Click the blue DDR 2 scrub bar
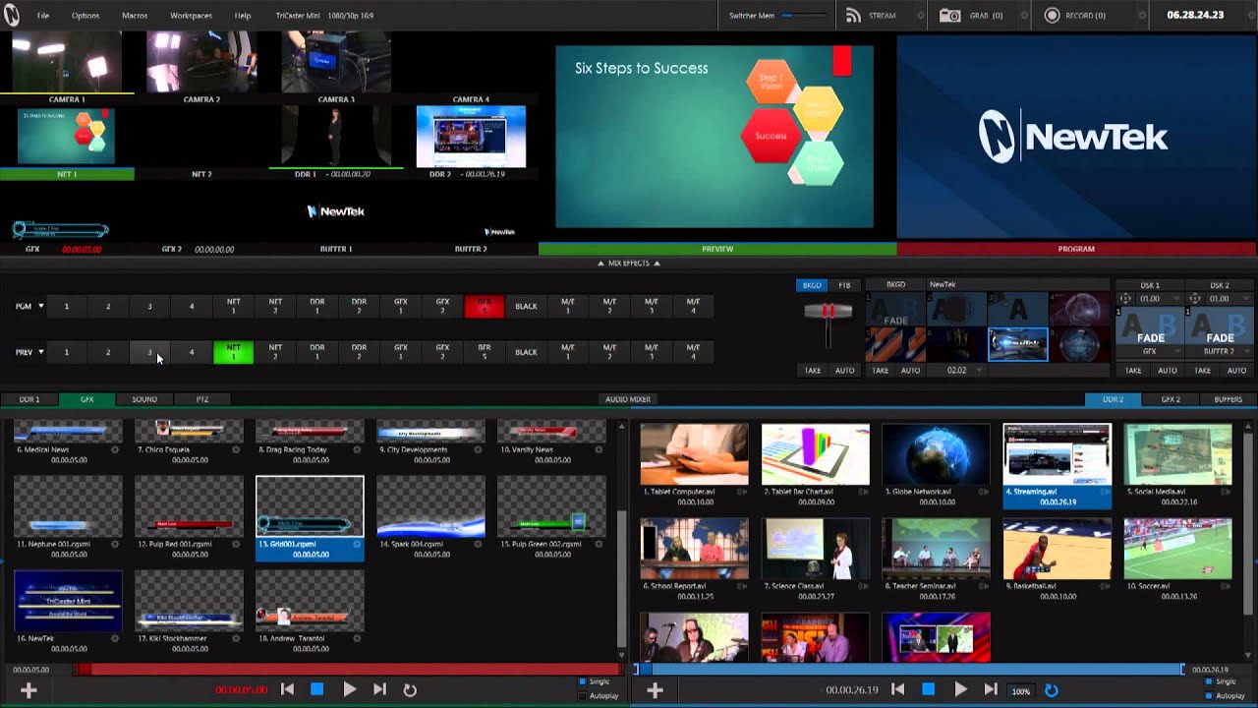This screenshot has height=708, width=1258. [911, 670]
